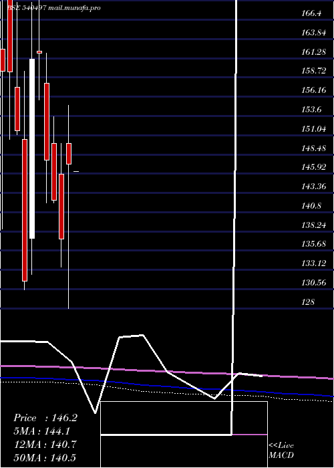Click the 161.28 price axis label
The image size is (334, 468).
pos(313,52)
